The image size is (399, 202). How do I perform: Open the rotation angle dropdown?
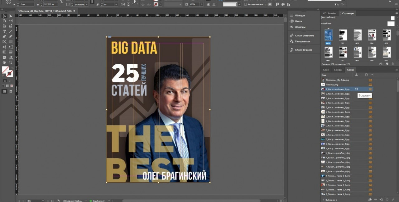[x=116, y=5]
